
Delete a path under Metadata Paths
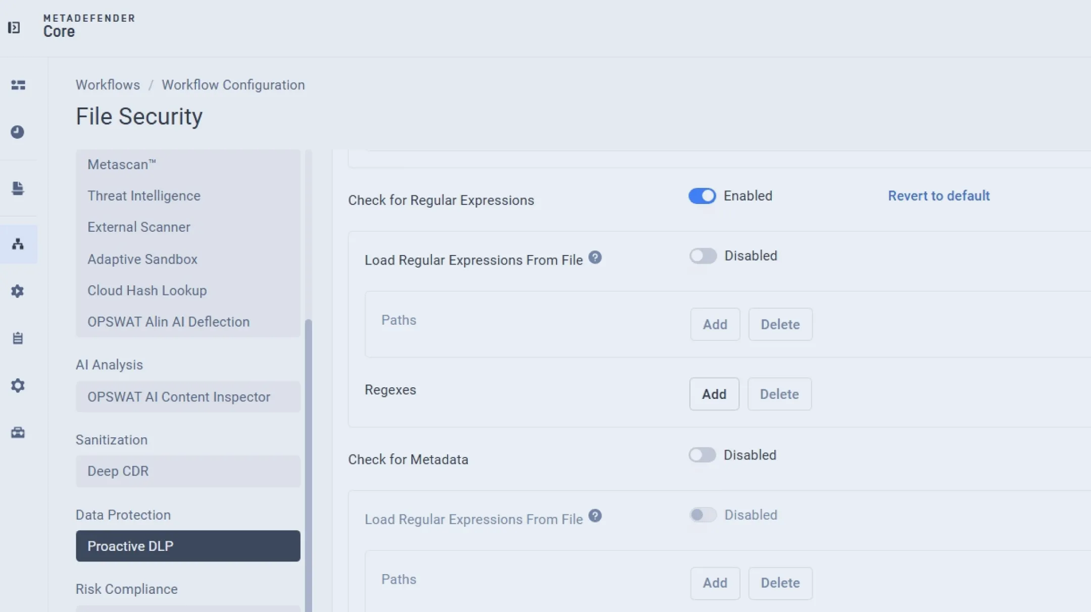click(780, 583)
